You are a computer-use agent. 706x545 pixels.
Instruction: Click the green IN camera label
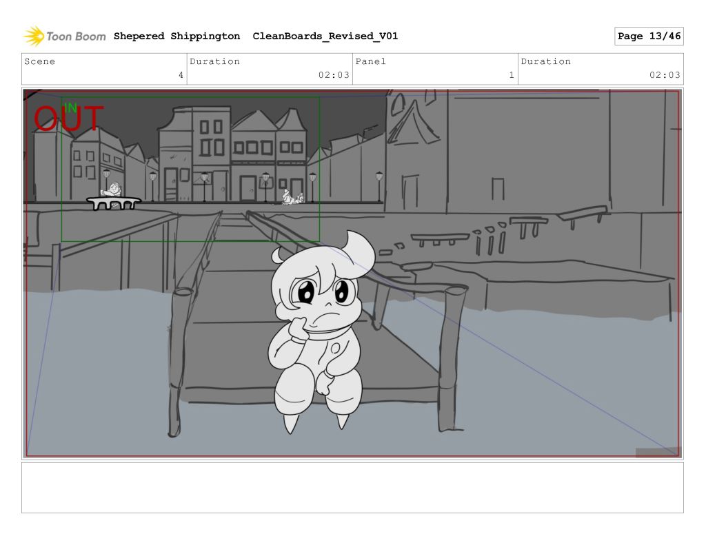click(x=70, y=107)
